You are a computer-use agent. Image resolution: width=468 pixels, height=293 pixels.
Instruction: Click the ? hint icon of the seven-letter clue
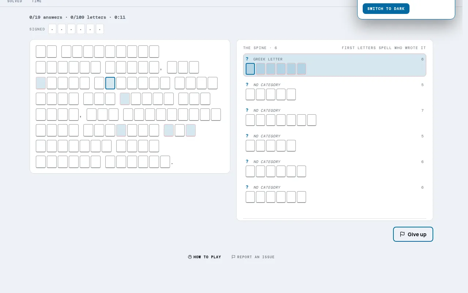(x=247, y=110)
